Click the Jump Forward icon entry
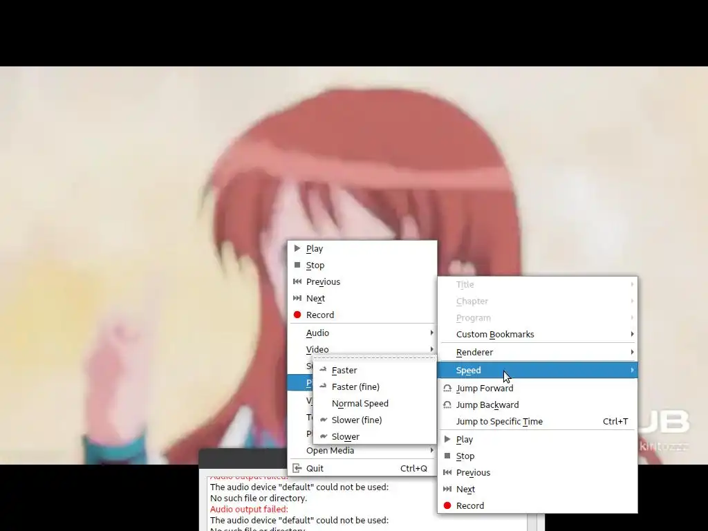The image size is (708, 531). [x=537, y=389]
